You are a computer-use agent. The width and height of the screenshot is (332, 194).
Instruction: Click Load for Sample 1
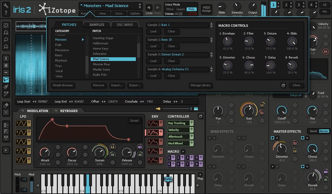pos(153,31)
